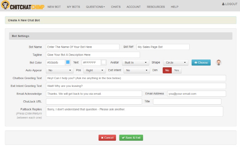Click the ChitChatChimp monkey logo

pyautogui.click(x=5, y=5)
